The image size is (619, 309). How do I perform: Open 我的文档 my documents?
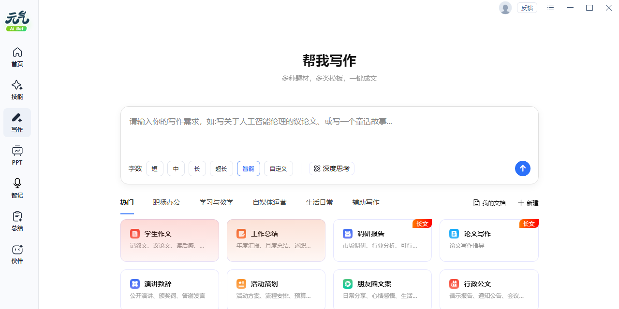point(489,203)
